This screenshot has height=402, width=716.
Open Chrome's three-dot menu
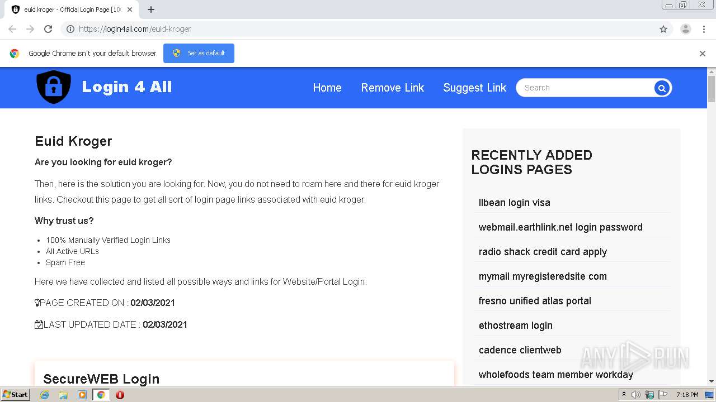coord(704,29)
